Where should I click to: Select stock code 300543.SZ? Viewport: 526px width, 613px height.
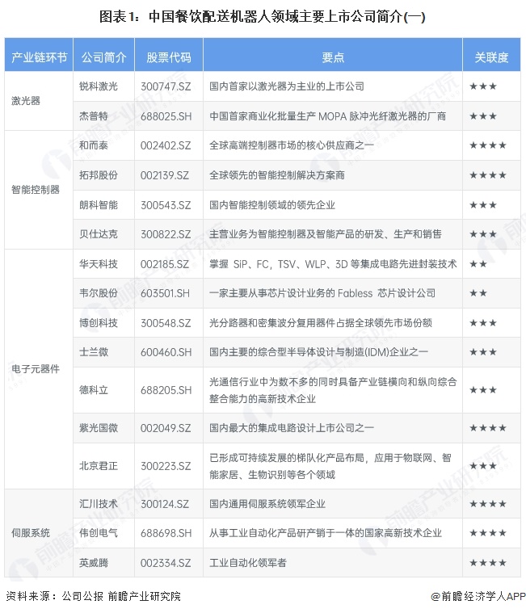pos(166,205)
